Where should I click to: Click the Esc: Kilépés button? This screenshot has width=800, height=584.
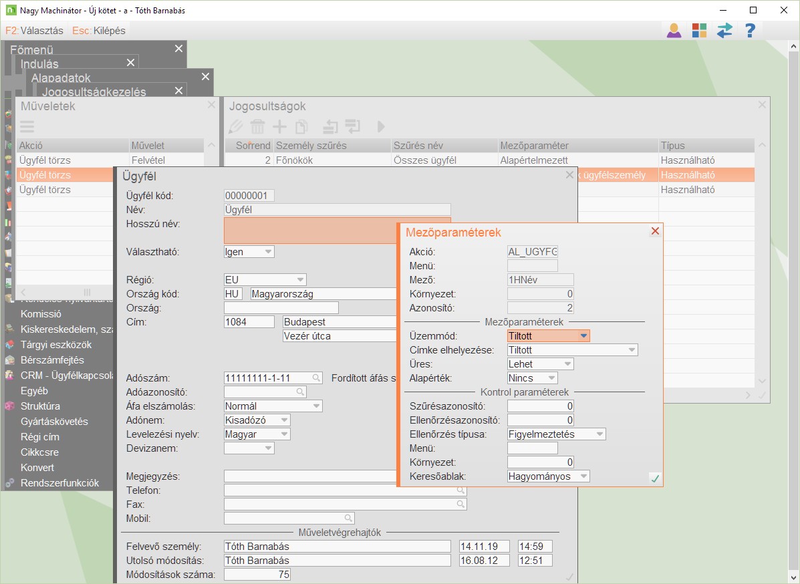coord(99,31)
